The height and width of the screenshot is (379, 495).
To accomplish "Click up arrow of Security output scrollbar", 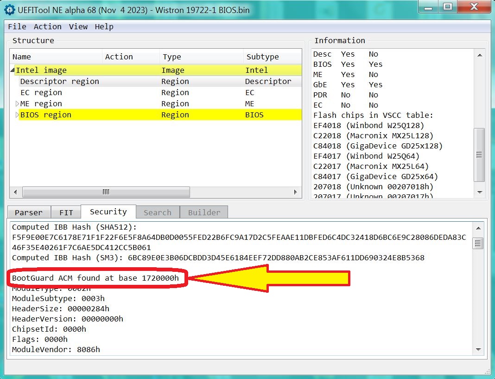I will point(478,228).
